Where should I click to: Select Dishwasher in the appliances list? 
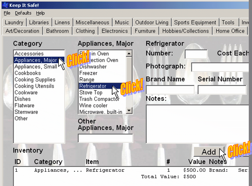[102, 67]
